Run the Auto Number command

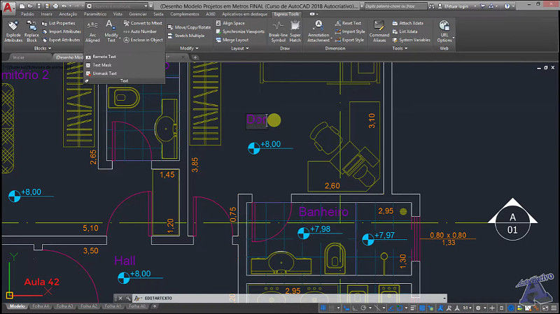[141, 31]
